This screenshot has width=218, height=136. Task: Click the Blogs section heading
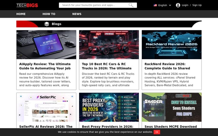coord(57,24)
